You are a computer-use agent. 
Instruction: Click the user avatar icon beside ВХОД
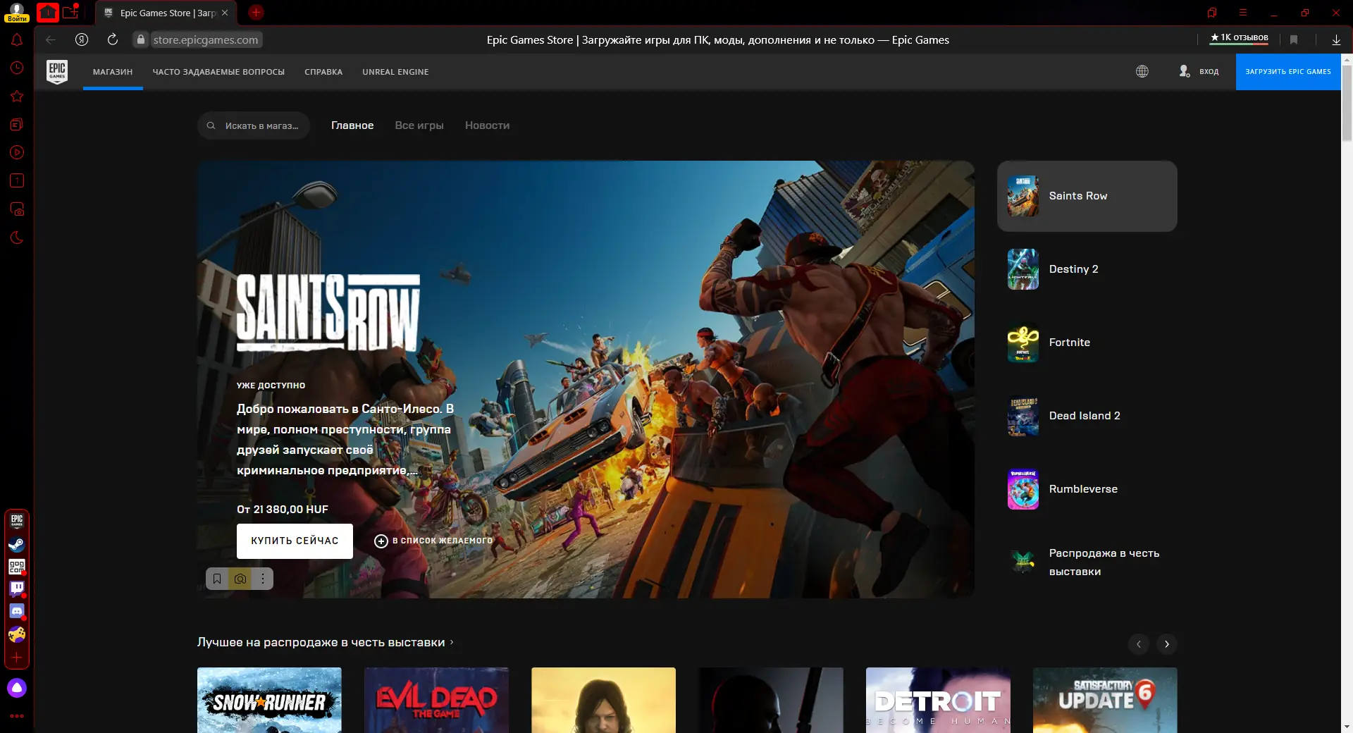[x=1185, y=71]
